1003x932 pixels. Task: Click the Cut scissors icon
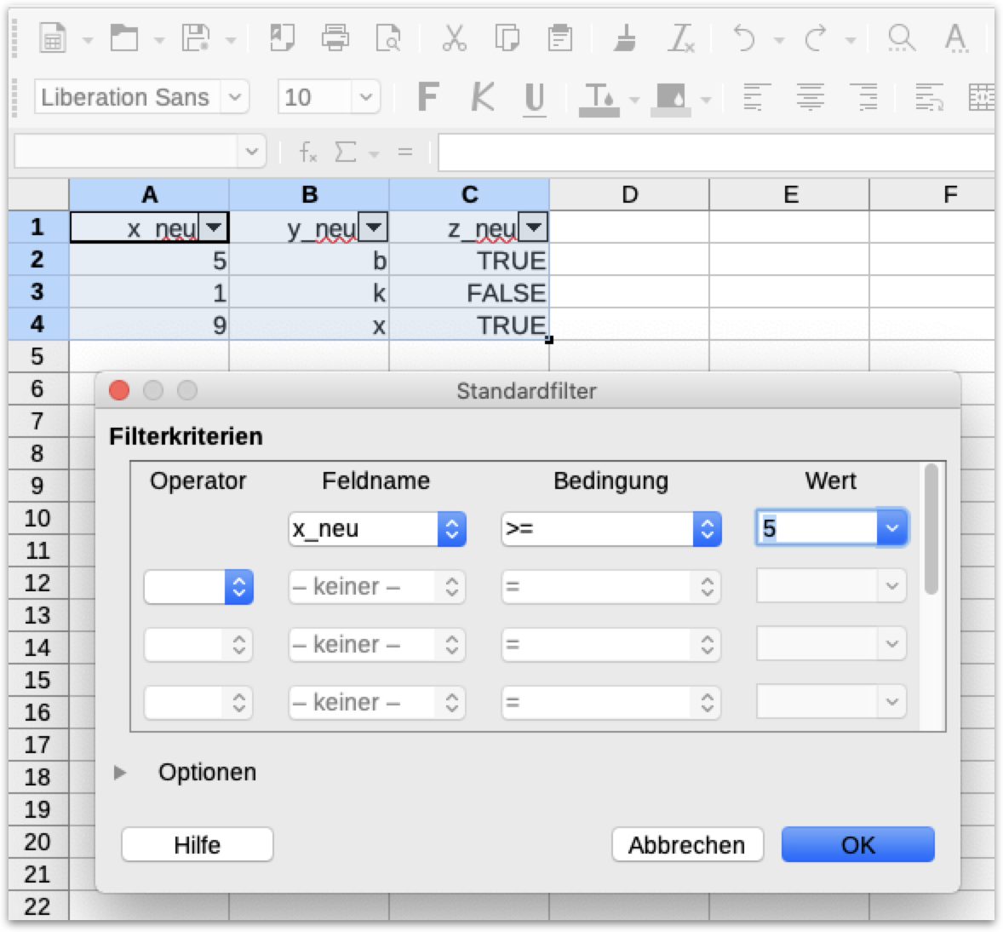click(454, 38)
